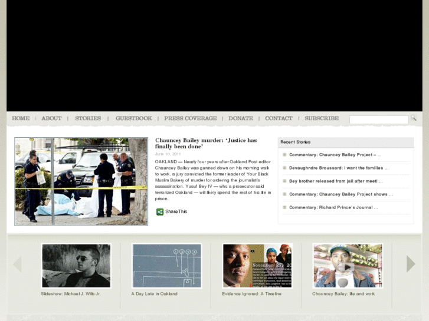The height and width of the screenshot is (321, 429).
Task: Open 'Devaughndre Broussard: I want the families' story
Action: point(339,168)
